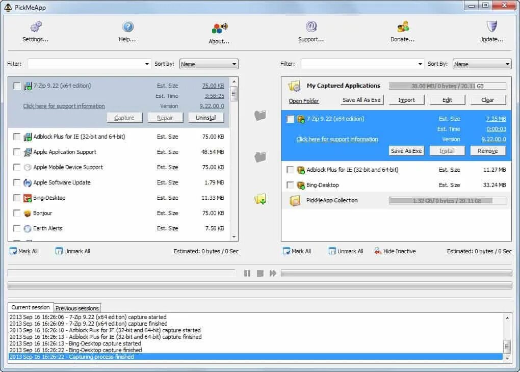520x372 pixels.
Task: Click the Apple Software Update icon
Action: (x=27, y=182)
